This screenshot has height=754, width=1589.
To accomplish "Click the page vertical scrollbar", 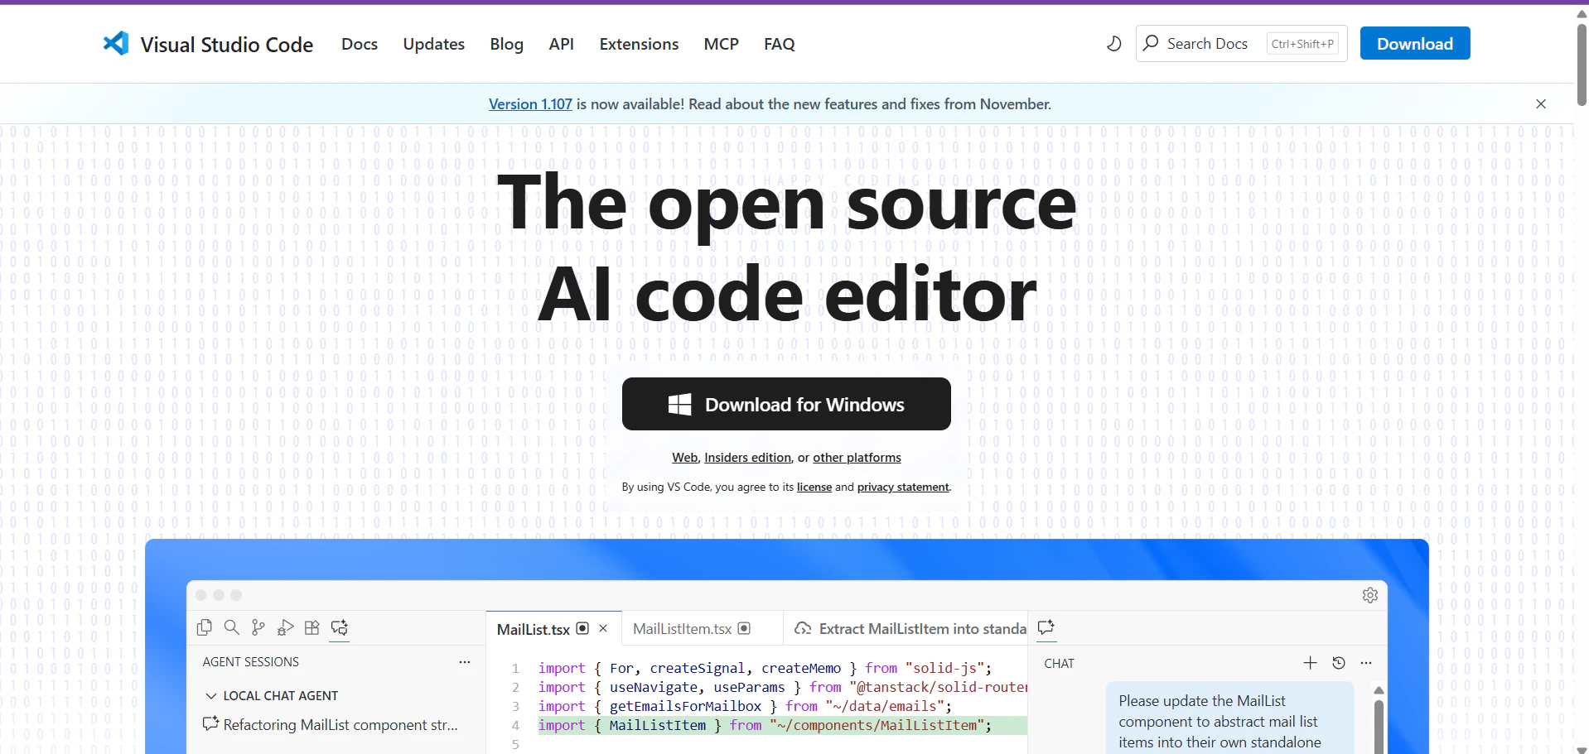I will click(x=1582, y=65).
